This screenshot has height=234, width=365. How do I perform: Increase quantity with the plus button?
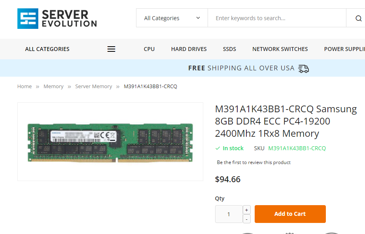tap(246, 210)
